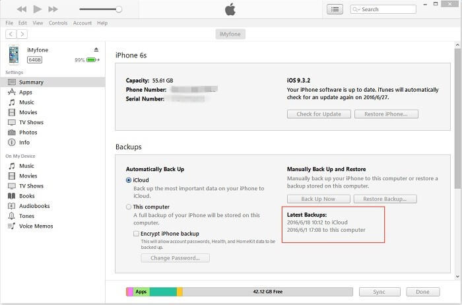Click the pink storage bar segment
This screenshot has height=305, width=462.
click(131, 292)
